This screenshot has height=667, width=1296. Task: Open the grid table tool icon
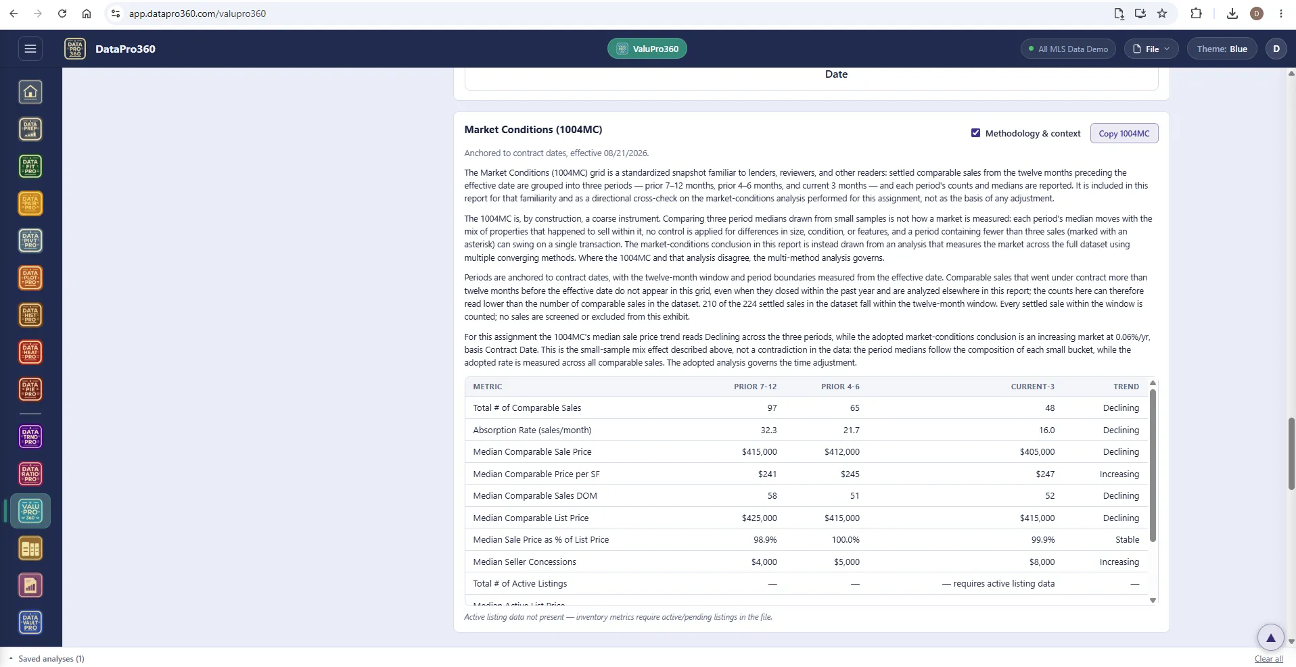(30, 549)
